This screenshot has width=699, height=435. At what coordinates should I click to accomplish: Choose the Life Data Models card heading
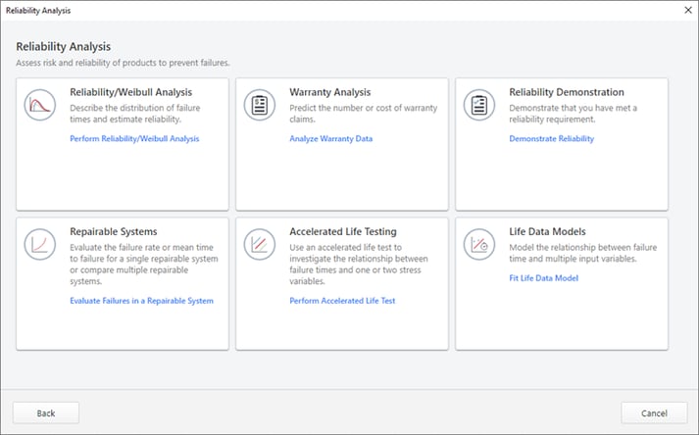[547, 232]
